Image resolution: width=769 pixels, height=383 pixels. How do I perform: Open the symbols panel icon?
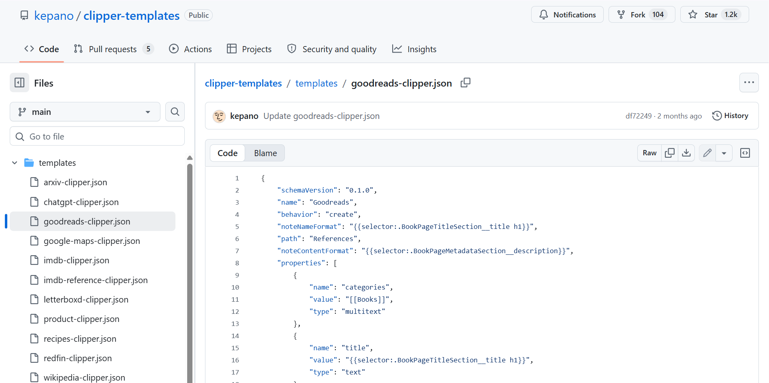pos(745,153)
